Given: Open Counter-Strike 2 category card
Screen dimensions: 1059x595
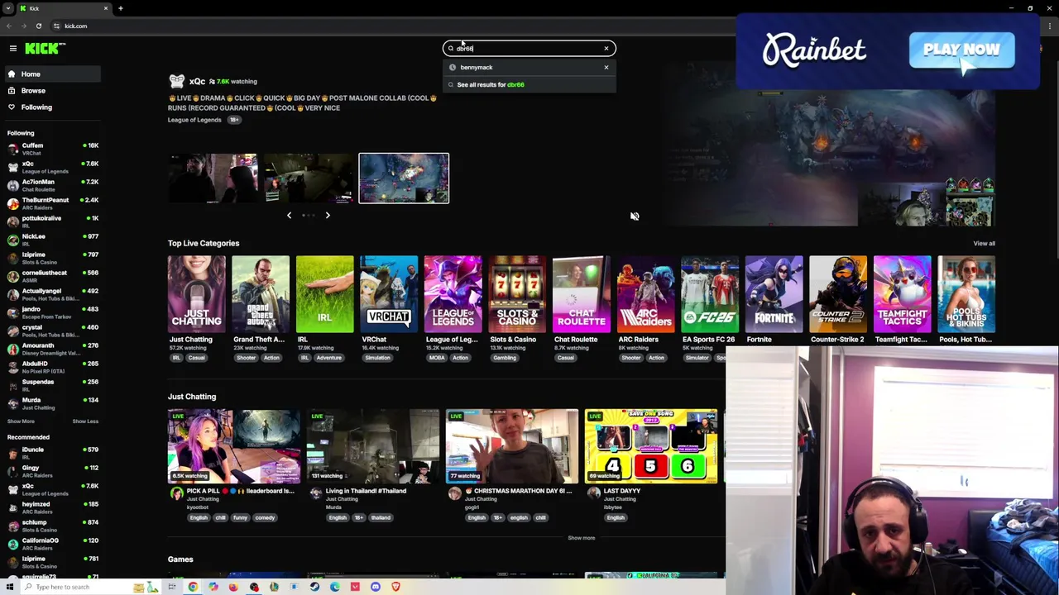Looking at the screenshot, I should pyautogui.click(x=837, y=294).
